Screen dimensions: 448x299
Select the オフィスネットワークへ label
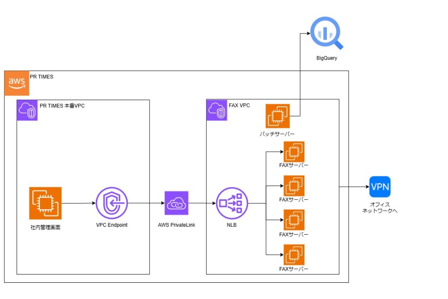click(379, 208)
